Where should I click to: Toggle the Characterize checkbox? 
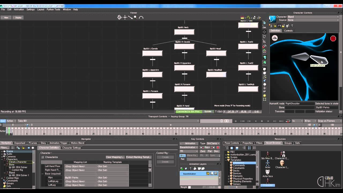click(x=43, y=157)
